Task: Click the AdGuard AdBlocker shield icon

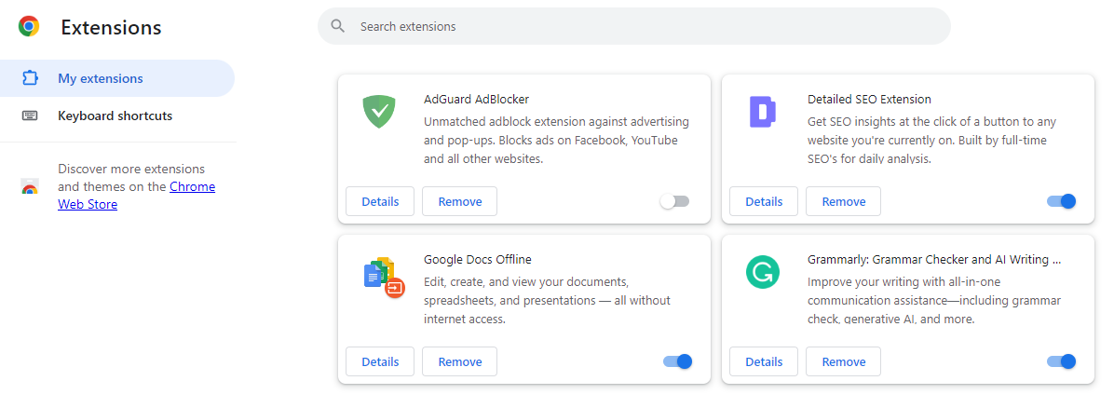Action: 379,113
